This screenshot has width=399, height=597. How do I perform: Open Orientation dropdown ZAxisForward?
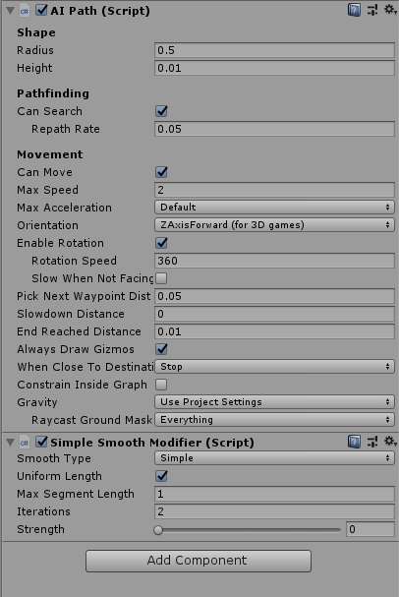click(x=274, y=225)
